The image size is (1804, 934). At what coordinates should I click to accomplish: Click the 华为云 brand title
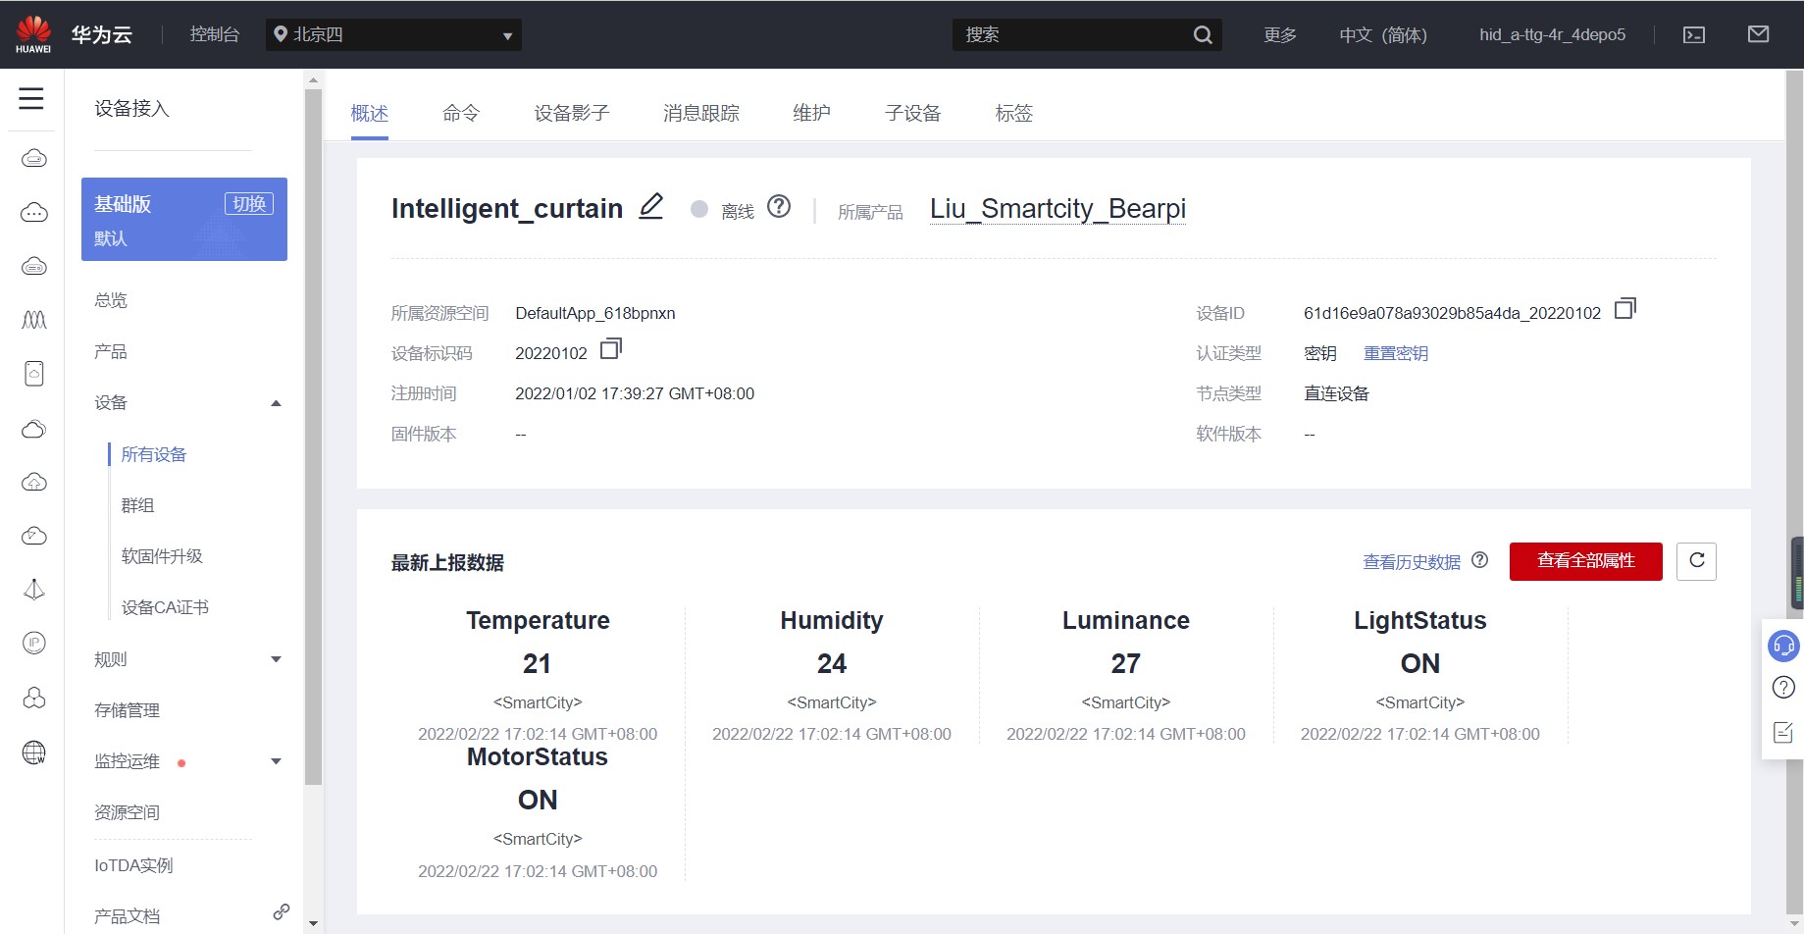tap(102, 34)
